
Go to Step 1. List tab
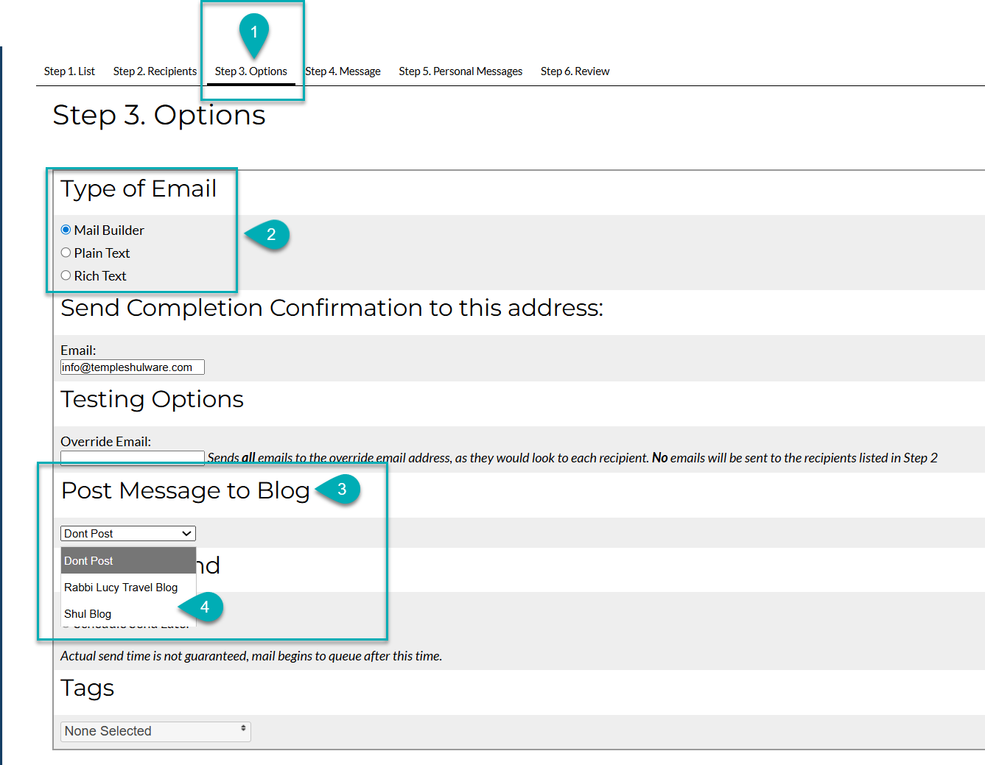click(69, 71)
